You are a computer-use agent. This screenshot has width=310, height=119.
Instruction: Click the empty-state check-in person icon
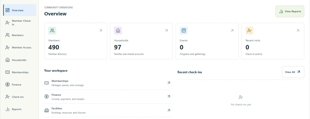pos(241,97)
